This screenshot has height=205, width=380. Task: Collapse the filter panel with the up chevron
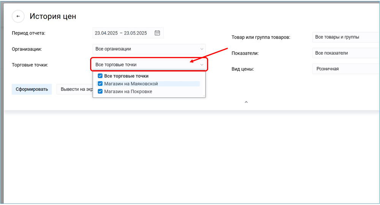click(246, 102)
